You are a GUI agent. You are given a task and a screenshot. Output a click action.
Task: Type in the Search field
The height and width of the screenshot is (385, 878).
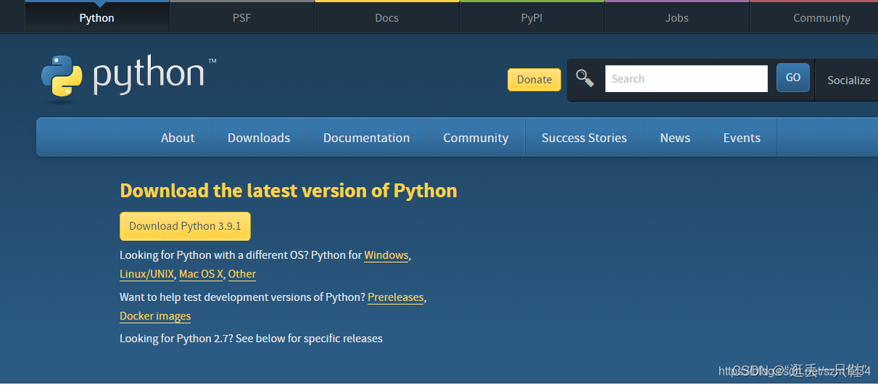686,79
